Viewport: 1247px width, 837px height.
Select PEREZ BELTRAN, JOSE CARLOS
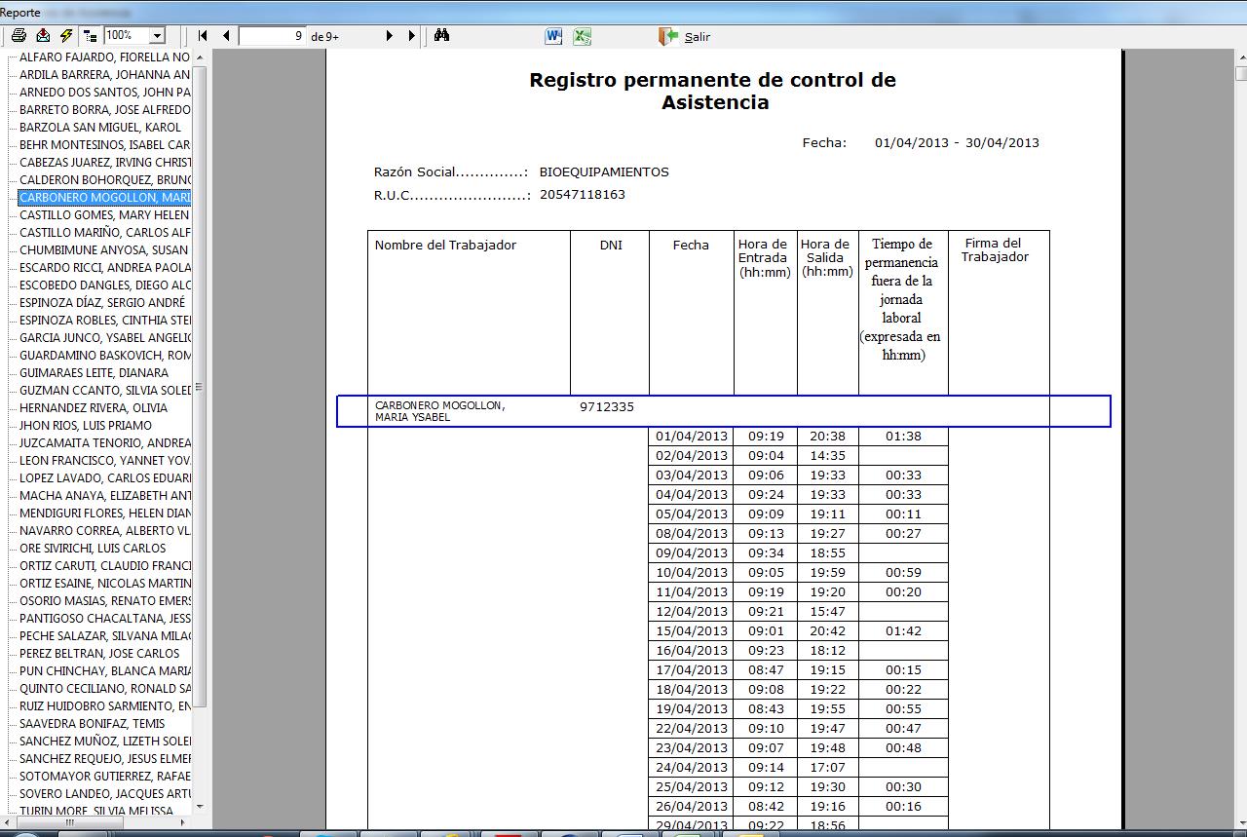pos(99,653)
